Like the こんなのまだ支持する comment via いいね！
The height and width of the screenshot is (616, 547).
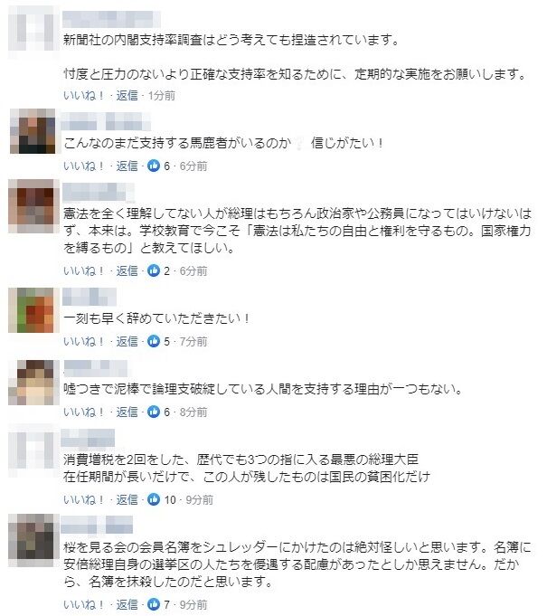(x=84, y=166)
